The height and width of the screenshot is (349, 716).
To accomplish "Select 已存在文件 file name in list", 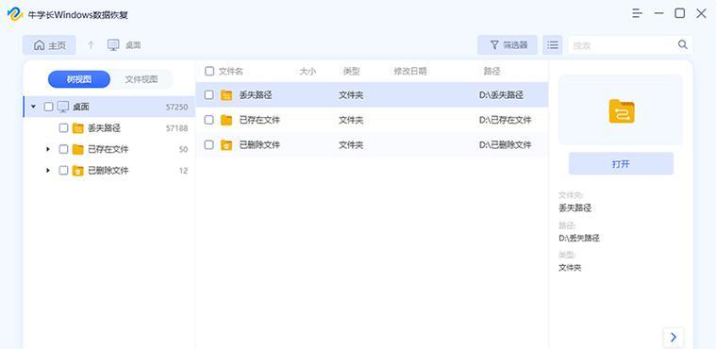I will pos(259,120).
